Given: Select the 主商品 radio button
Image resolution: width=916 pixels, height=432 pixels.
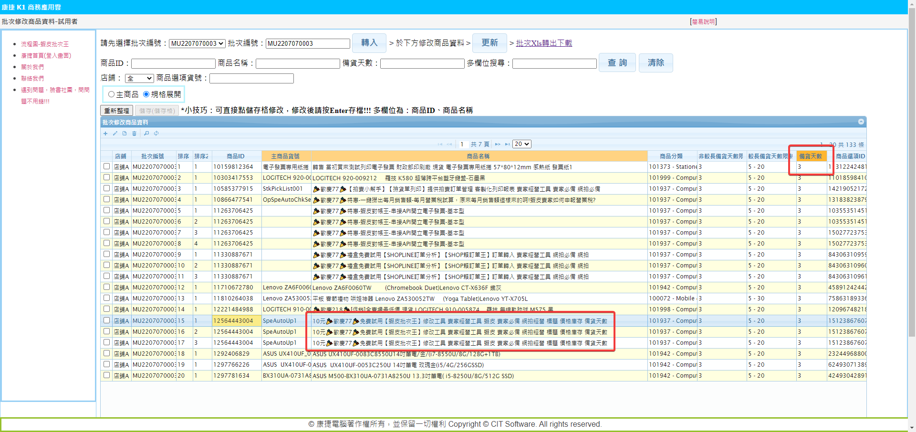Looking at the screenshot, I should click(x=112, y=94).
